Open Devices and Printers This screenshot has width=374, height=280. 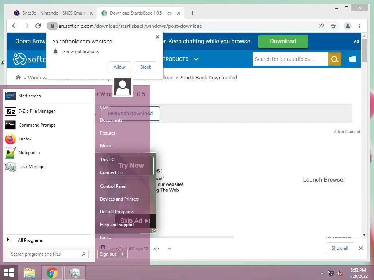tap(119, 199)
